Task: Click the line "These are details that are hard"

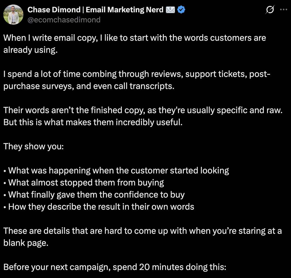Action: pyautogui.click(x=142, y=231)
